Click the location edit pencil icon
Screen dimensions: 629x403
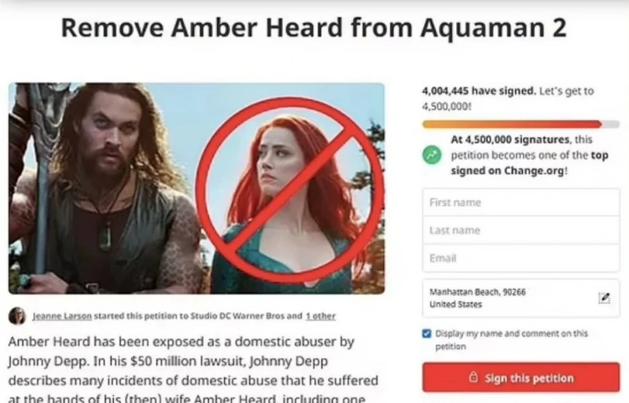[x=604, y=298]
